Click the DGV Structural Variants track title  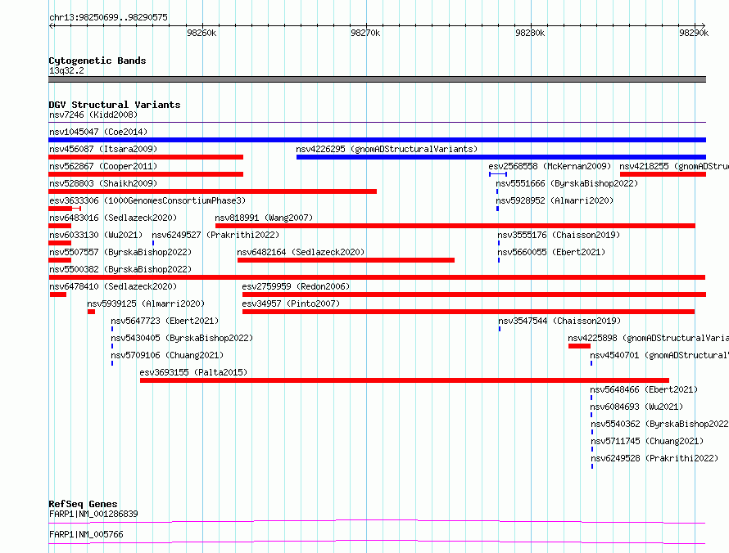tap(115, 105)
